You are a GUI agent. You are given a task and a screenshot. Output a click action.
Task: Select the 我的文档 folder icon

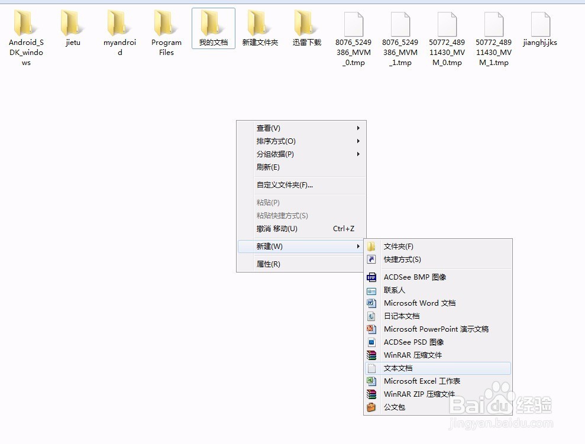(212, 23)
